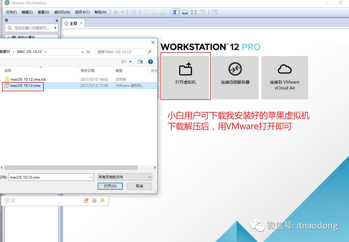349x242 pixels.
Task: Click MAC OS 10.12 in the address path
Action: coord(29,52)
